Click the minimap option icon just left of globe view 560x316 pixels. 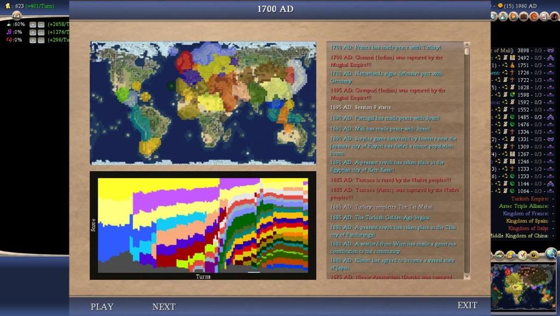(534, 255)
